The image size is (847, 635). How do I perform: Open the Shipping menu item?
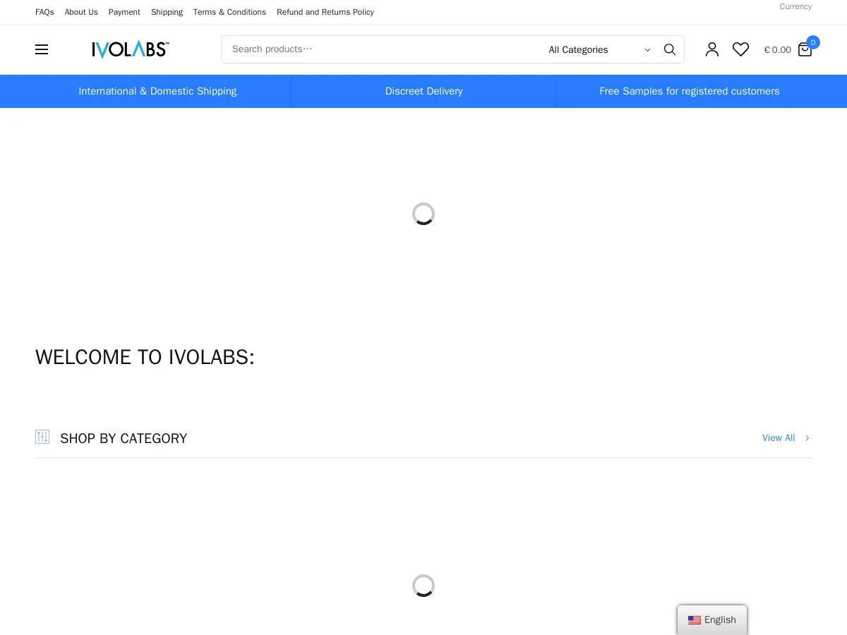167,12
